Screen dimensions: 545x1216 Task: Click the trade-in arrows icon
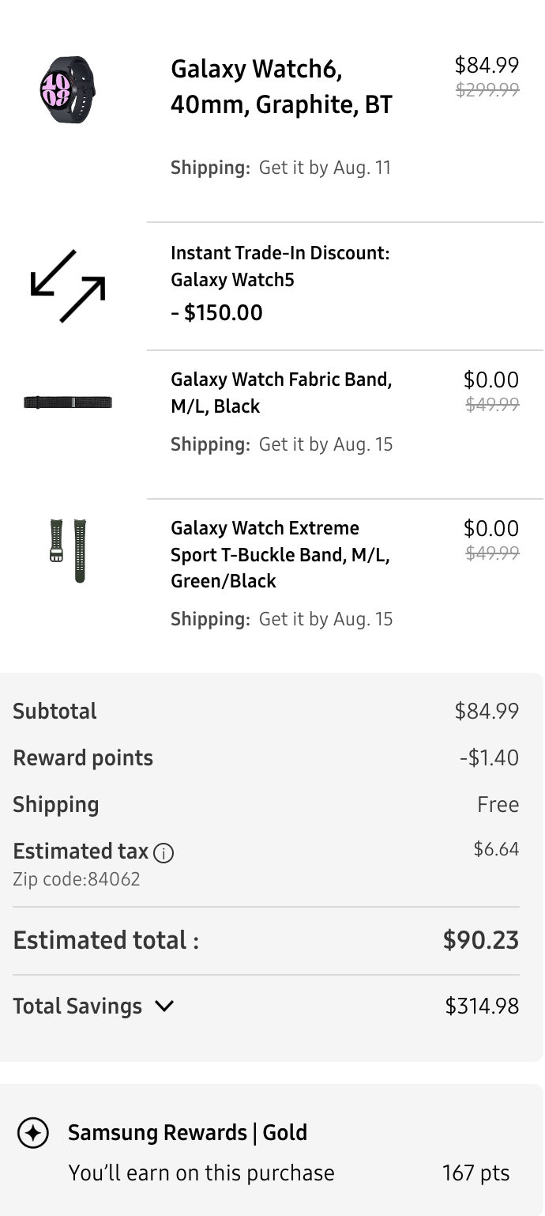pos(68,286)
